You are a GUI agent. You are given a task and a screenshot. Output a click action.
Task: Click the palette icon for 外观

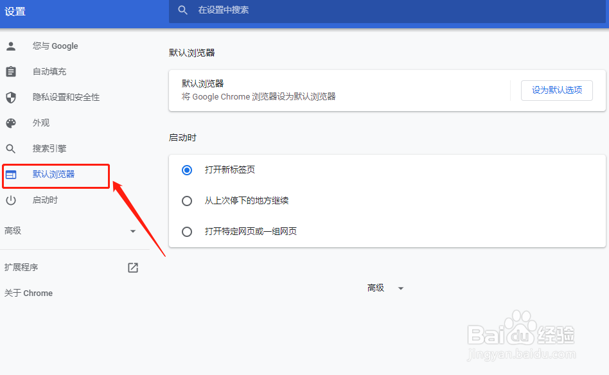click(x=11, y=123)
